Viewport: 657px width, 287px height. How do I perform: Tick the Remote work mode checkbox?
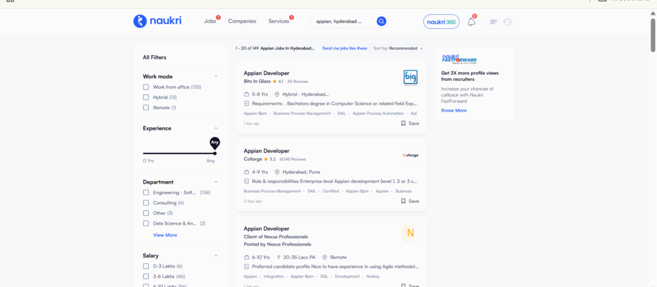click(x=146, y=107)
